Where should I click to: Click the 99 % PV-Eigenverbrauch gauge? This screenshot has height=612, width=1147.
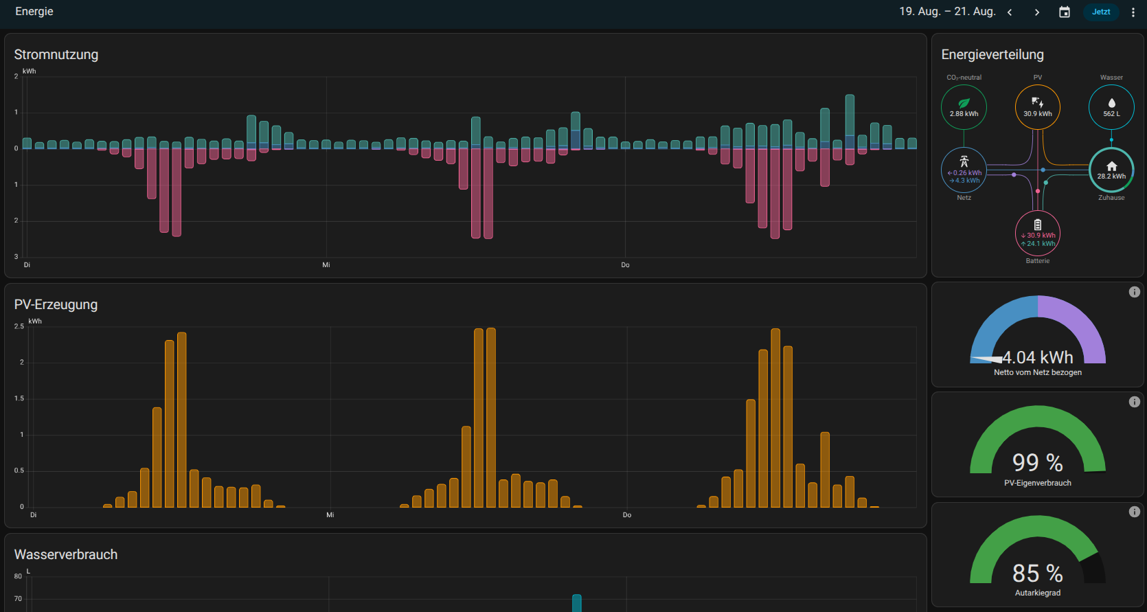pos(1038,446)
